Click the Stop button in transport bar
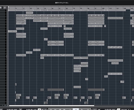134x110 pixels. pyautogui.click(x=76, y=109)
